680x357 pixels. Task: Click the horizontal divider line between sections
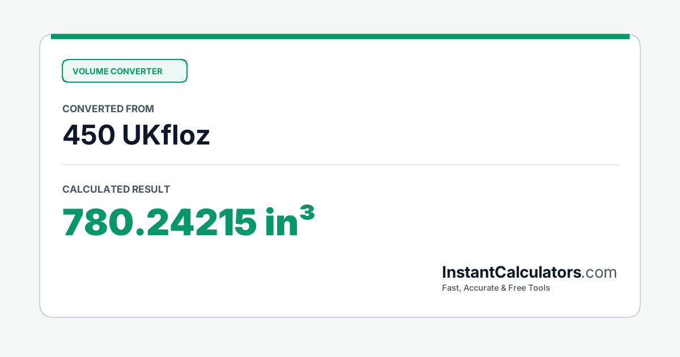pyautogui.click(x=340, y=164)
